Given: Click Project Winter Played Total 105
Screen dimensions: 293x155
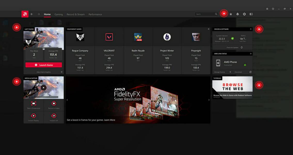Looking at the screenshot, I should click(x=167, y=58).
